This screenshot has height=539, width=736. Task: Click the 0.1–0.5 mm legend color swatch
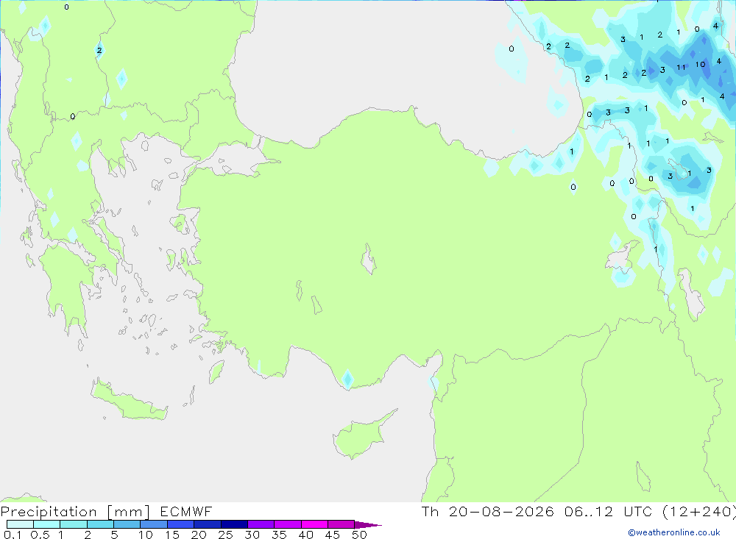(20, 524)
